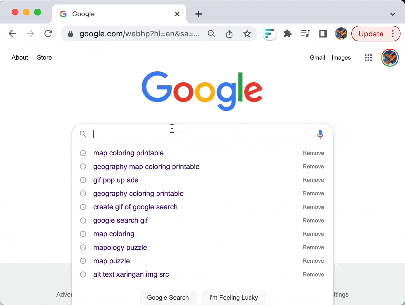Select the "gif pop up ads" suggestion
The image size is (405, 305).
point(116,180)
